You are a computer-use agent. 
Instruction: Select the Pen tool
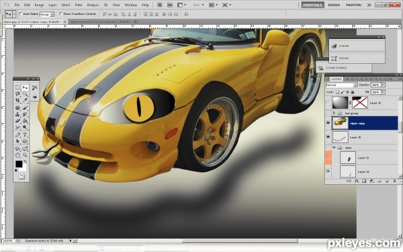17,134
